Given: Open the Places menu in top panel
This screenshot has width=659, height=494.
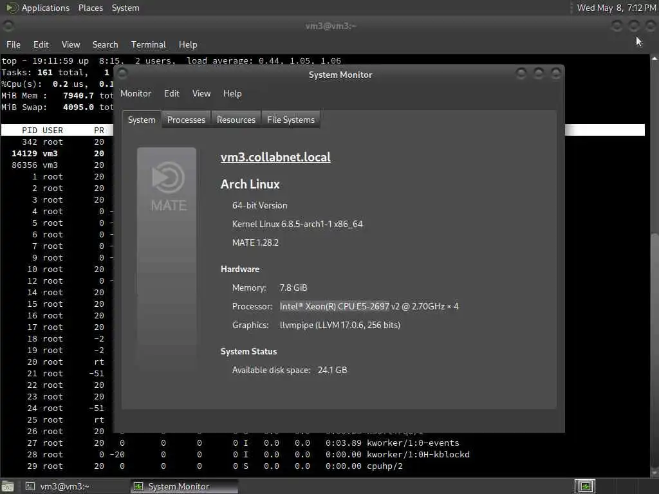Looking at the screenshot, I should pos(90,8).
